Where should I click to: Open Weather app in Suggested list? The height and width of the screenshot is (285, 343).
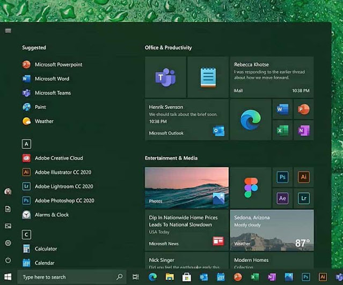coord(38,121)
